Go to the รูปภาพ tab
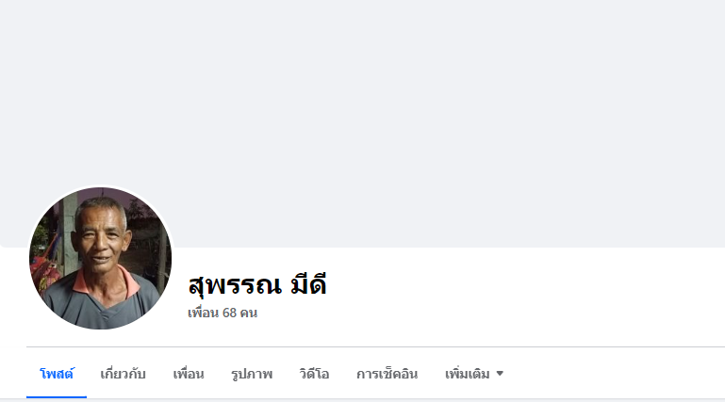The image size is (725, 402). [252, 374]
